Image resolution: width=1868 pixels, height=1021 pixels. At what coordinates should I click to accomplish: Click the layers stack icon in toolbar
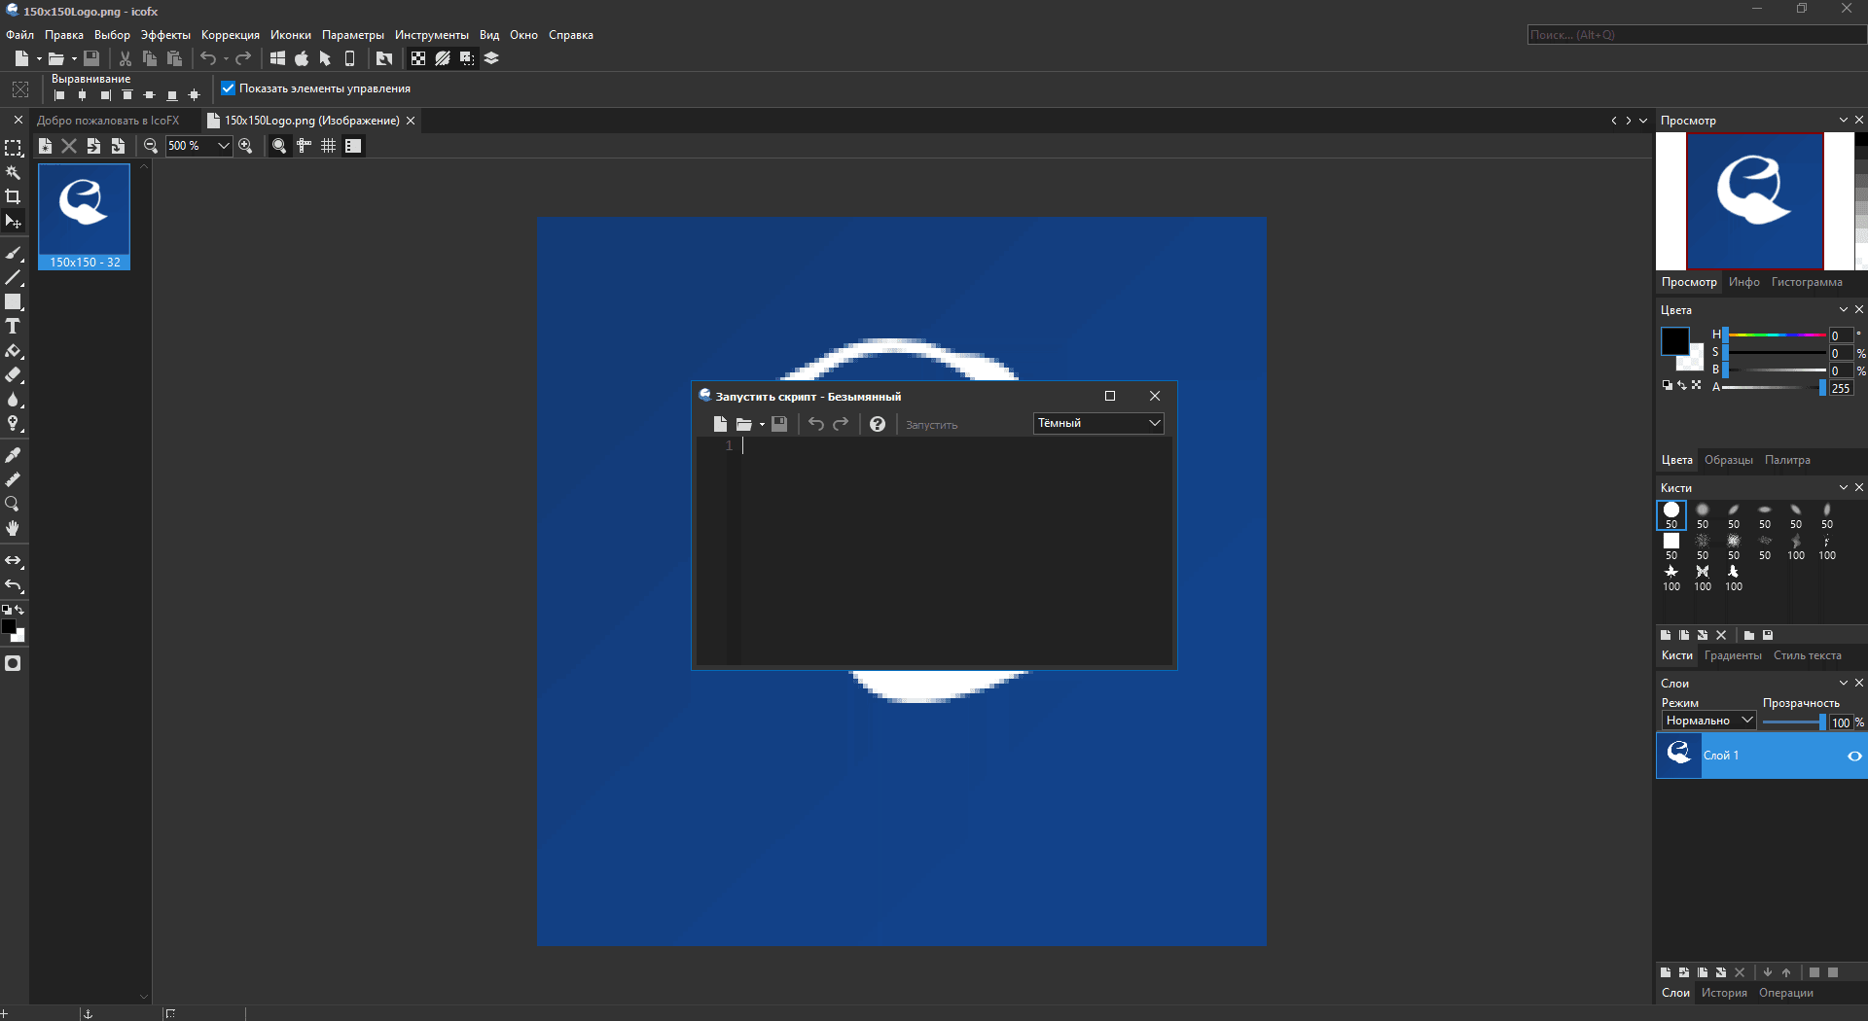(x=491, y=58)
